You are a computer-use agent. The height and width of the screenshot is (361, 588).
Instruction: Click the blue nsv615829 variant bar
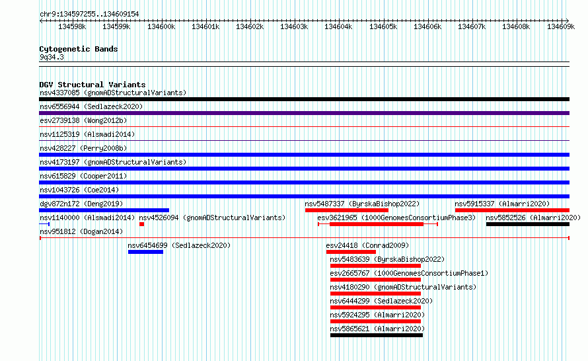304,182
